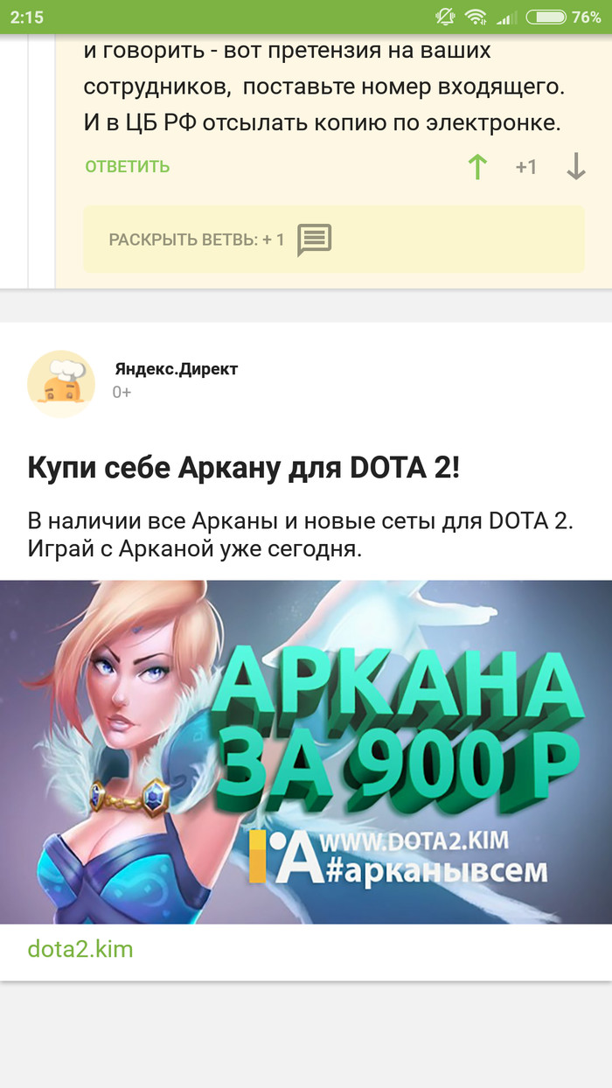Image resolution: width=612 pixels, height=1088 pixels.
Task: Open the Яндекс.Директ avatar icon
Action: point(61,383)
